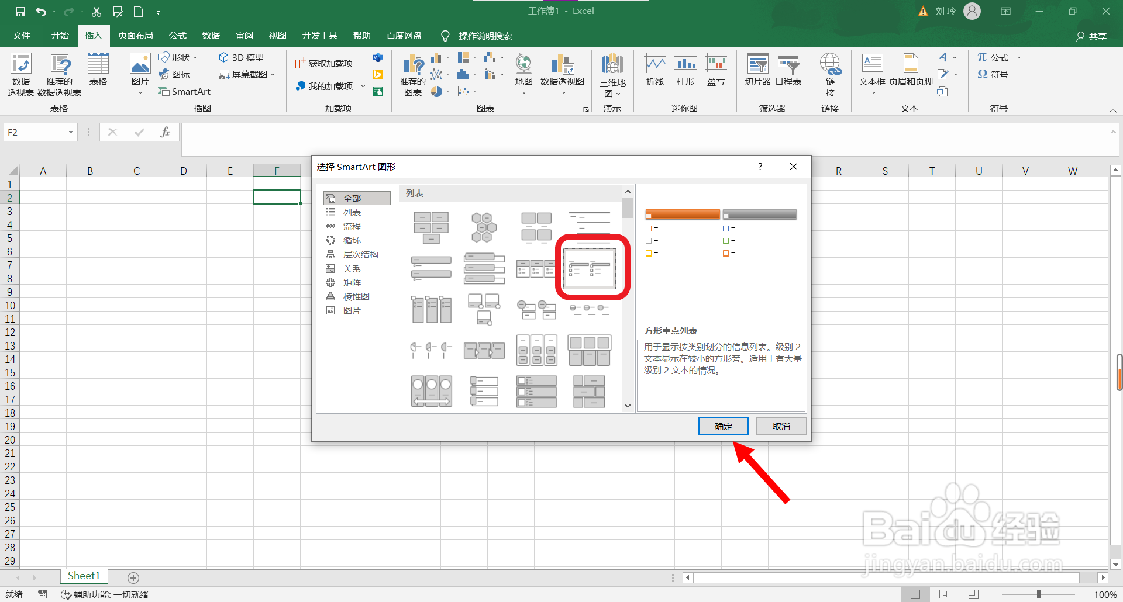This screenshot has width=1123, height=602.
Task: Open Recommended Charts (推荐的图表)
Action: pyautogui.click(x=413, y=75)
